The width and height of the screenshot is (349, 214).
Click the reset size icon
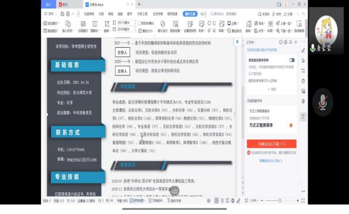tap(146, 30)
